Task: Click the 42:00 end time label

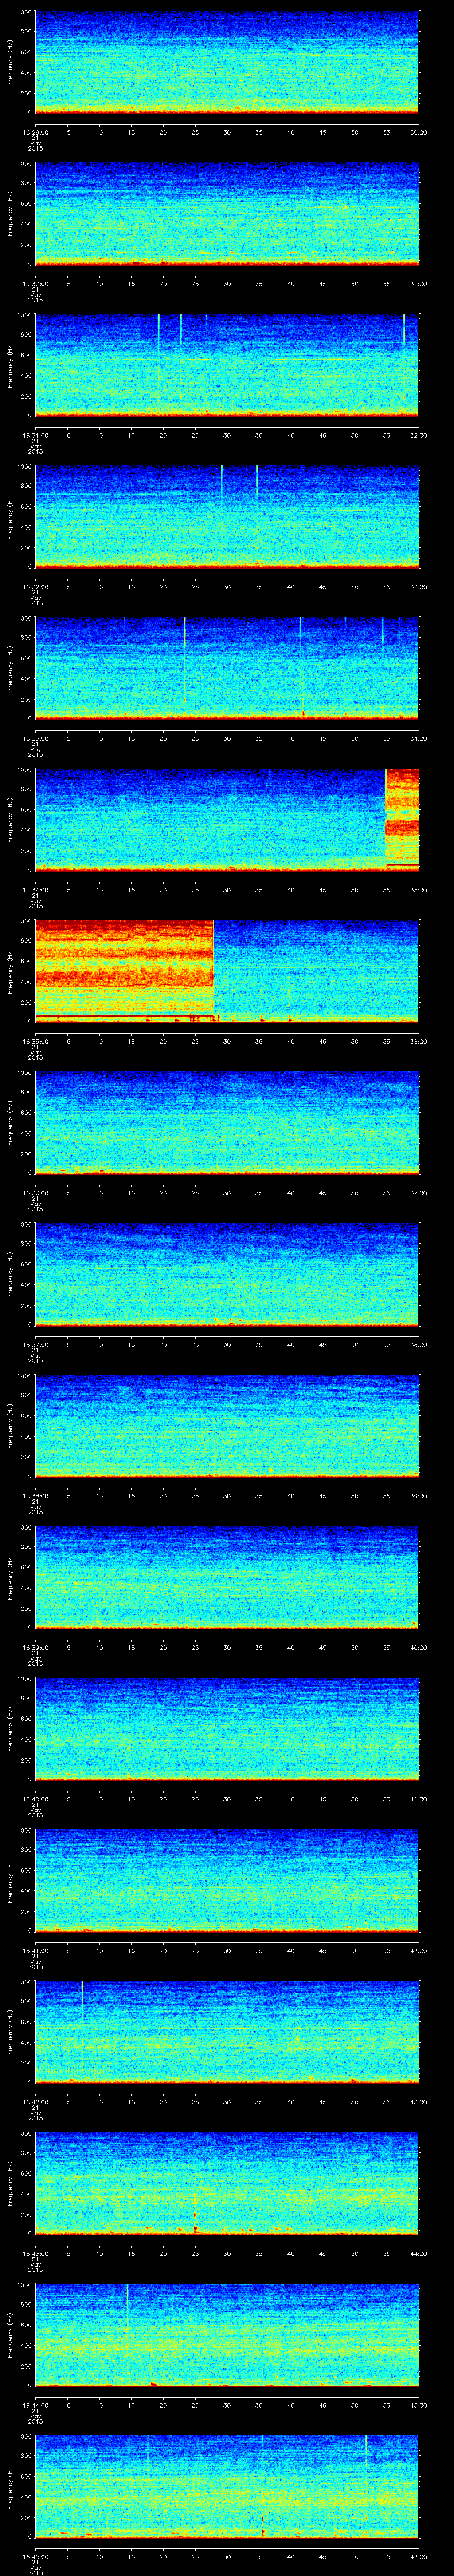Action: (x=418, y=1950)
